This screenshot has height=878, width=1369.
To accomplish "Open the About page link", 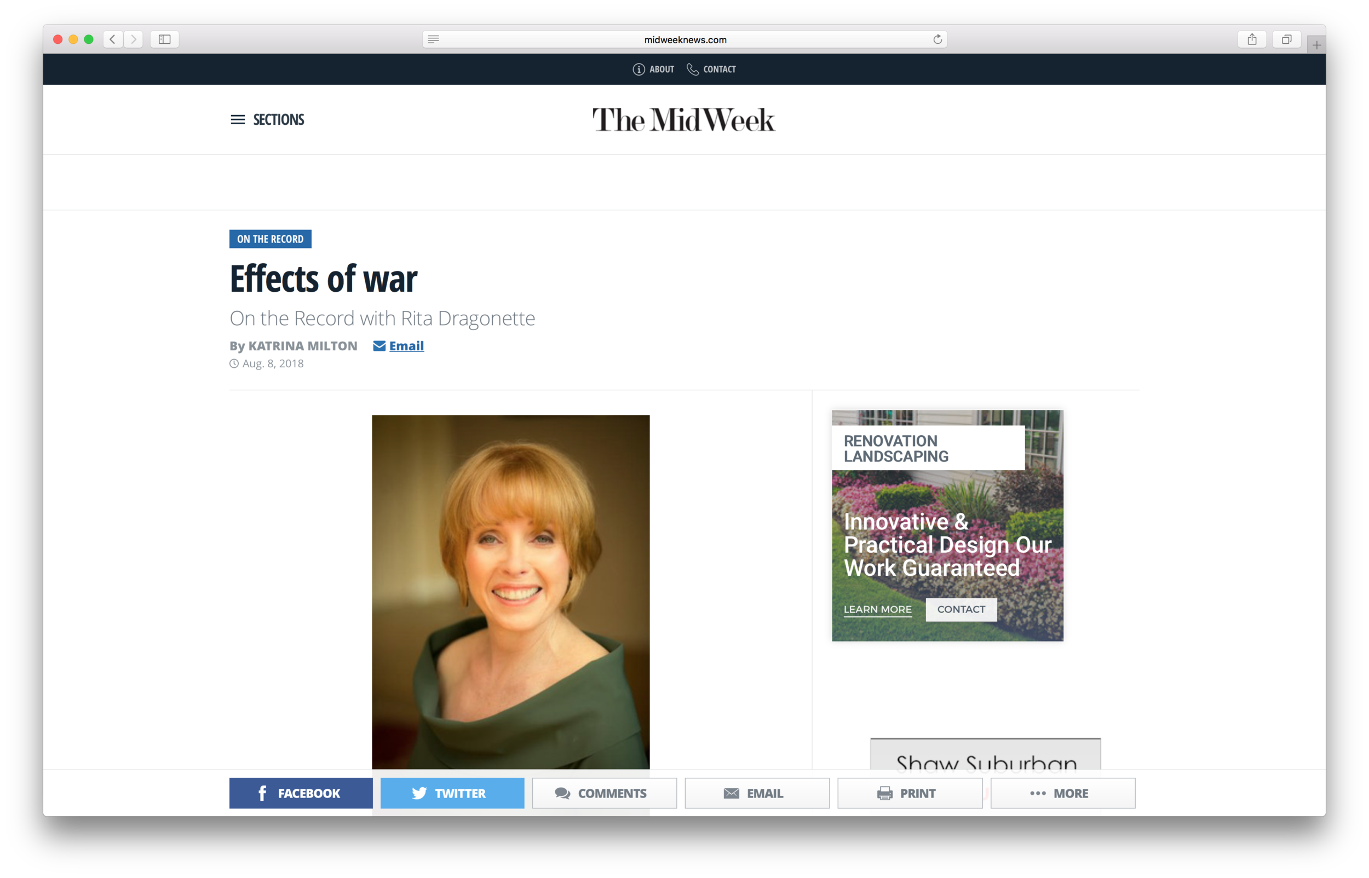I will [x=653, y=70].
